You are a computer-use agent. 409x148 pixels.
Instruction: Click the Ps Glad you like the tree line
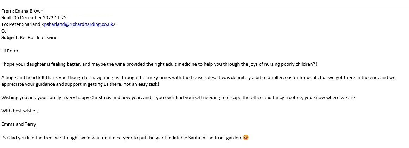pos(121,138)
